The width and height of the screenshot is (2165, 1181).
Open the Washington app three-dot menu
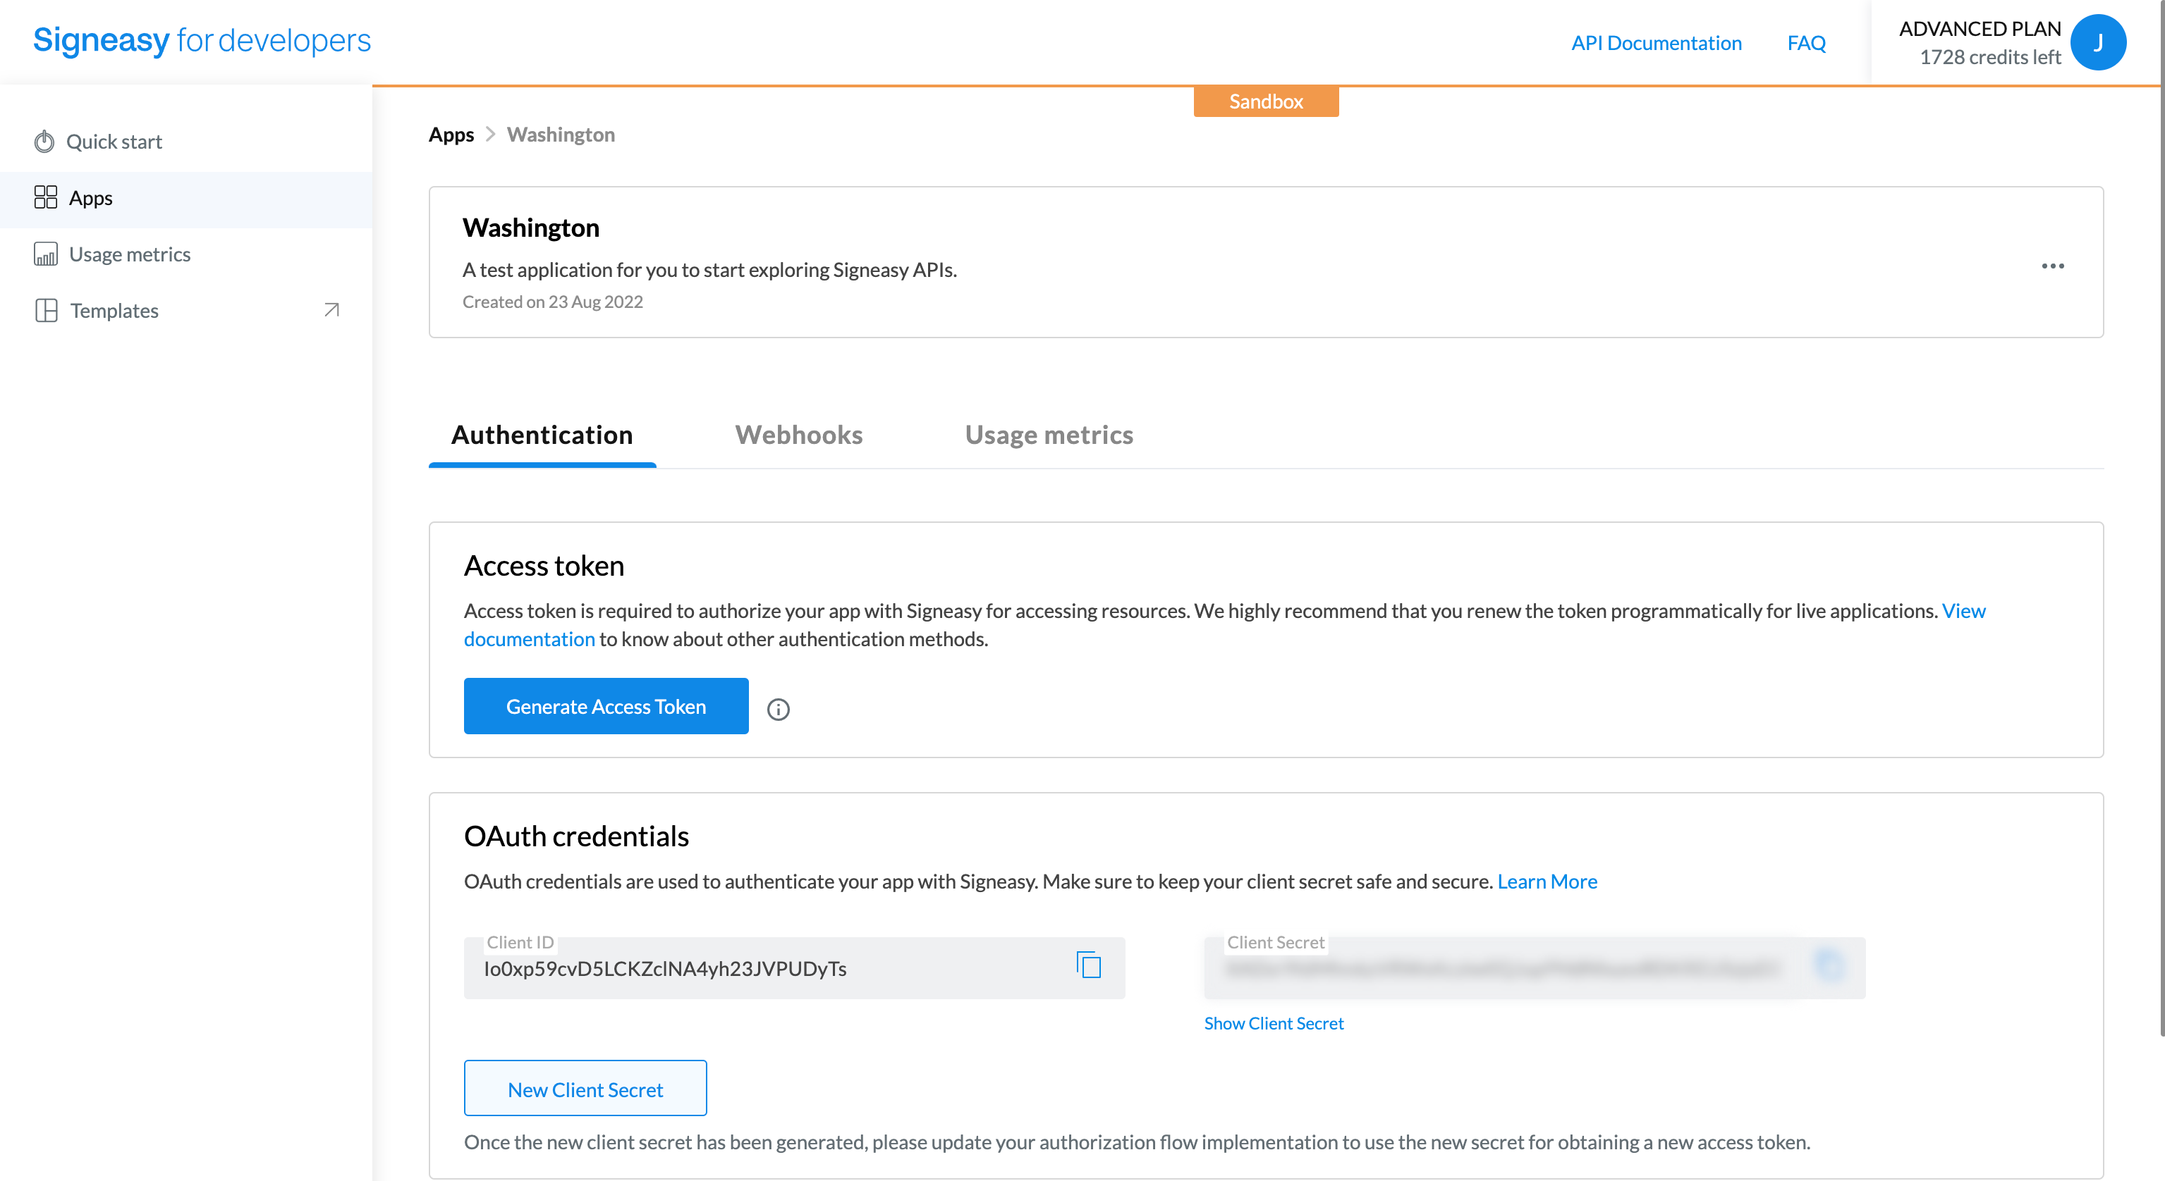point(2052,266)
